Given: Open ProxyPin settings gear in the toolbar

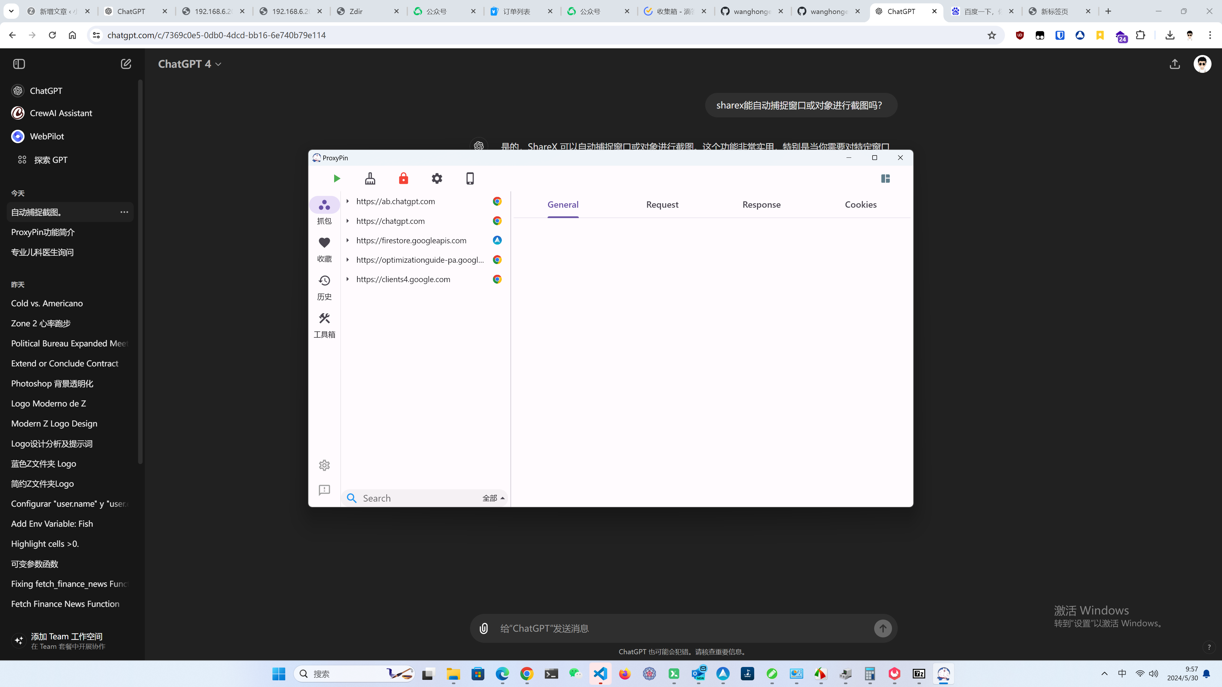Looking at the screenshot, I should [x=437, y=179].
